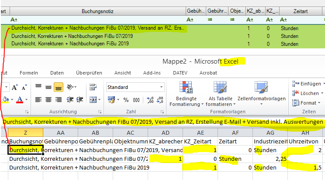Expand the Einfügen dropdown arrow
Image resolution: width=325 pixels, height=180 pixels.
(x=323, y=84)
